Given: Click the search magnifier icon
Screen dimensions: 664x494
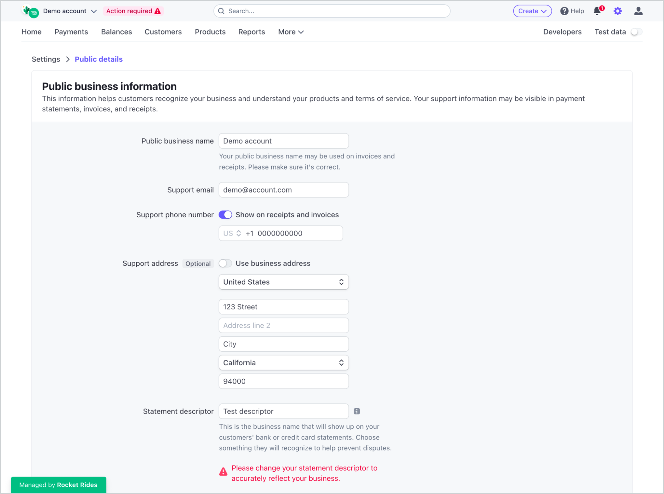Looking at the screenshot, I should pos(221,11).
